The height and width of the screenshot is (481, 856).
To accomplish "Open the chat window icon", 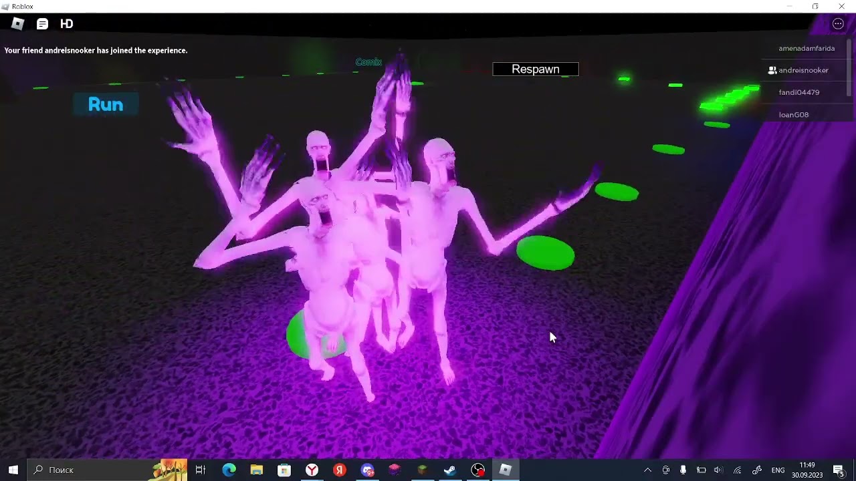I will pyautogui.click(x=42, y=24).
